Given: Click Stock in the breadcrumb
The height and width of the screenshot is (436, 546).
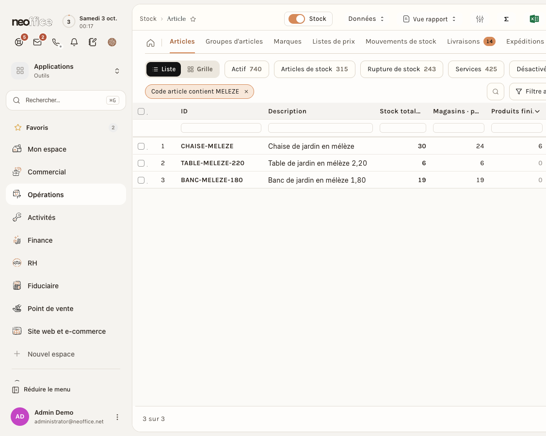Looking at the screenshot, I should pyautogui.click(x=148, y=19).
